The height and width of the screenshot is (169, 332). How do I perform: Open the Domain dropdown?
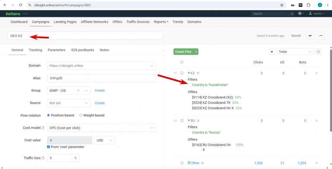point(102,66)
